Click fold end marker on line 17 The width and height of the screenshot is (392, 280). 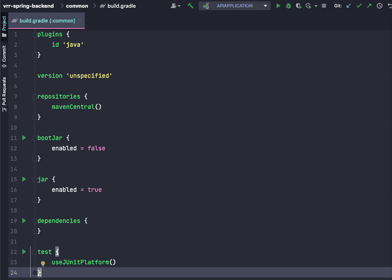click(34, 200)
